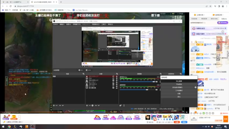Viewport: 229px width, 129px height.
Task: Open OBS 视图(V) menu
Action: [68, 24]
